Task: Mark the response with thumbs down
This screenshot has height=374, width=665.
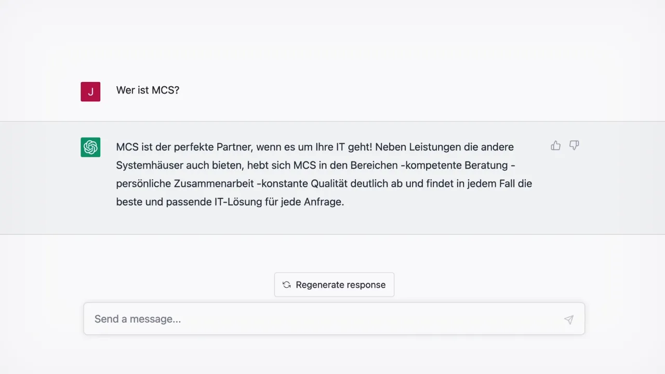Action: (x=574, y=145)
